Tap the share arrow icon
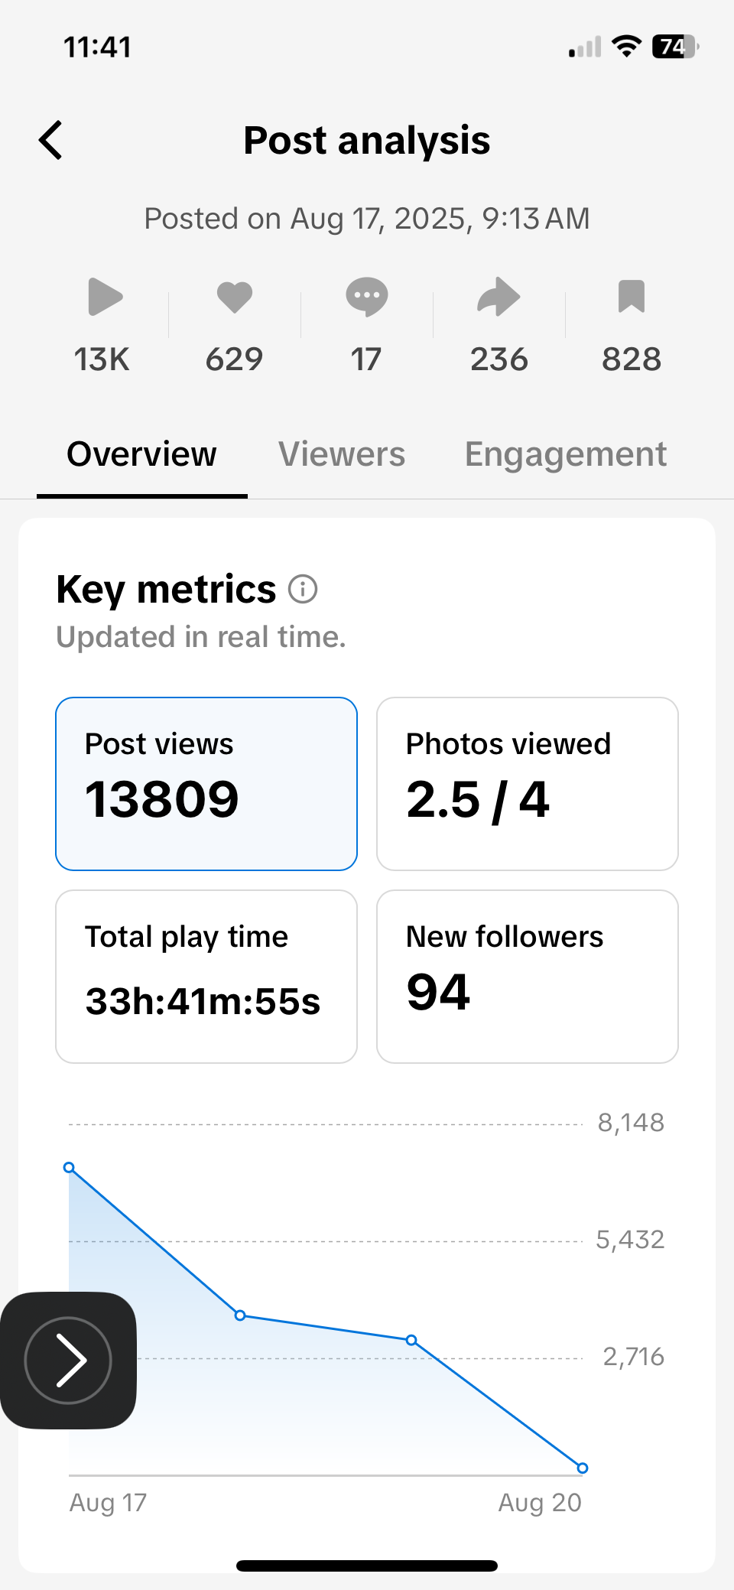 pos(499,297)
